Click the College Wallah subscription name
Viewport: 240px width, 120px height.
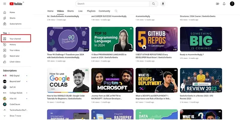(x=16, y=93)
